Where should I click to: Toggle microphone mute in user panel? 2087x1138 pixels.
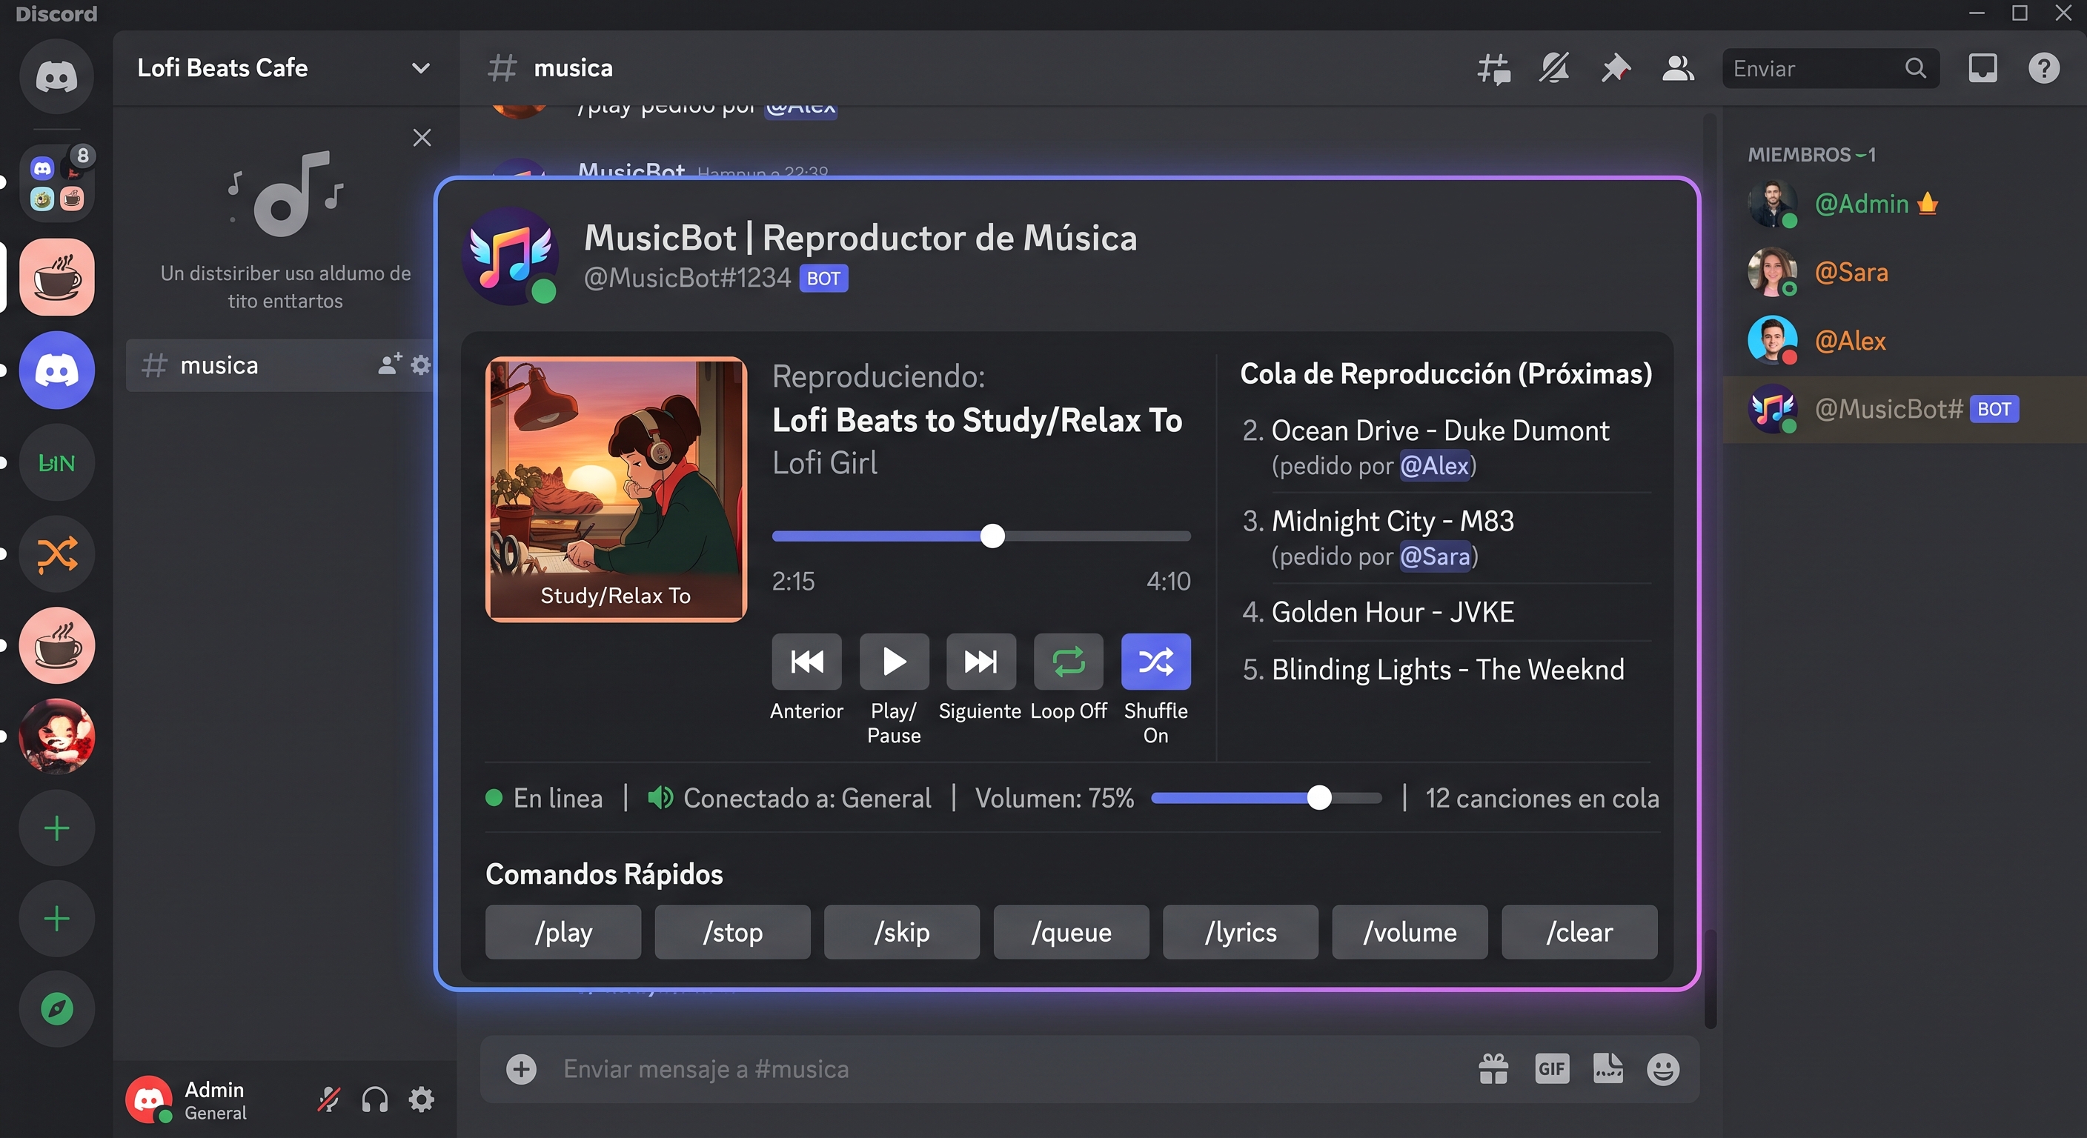(x=329, y=1100)
